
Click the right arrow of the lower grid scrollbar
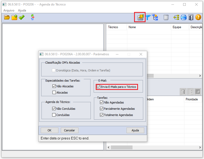[200, 148]
